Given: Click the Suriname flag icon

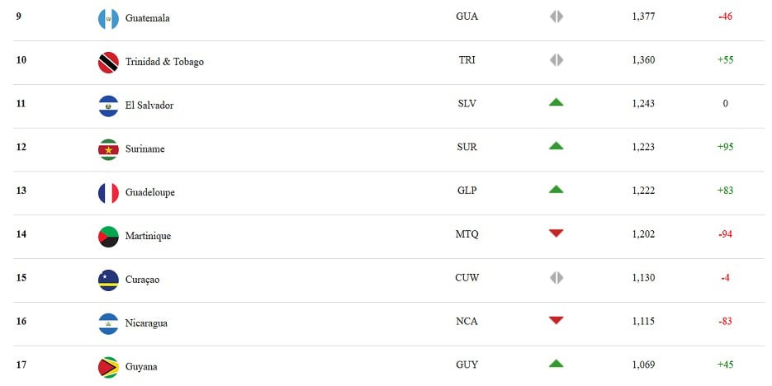Looking at the screenshot, I should 108,149.
